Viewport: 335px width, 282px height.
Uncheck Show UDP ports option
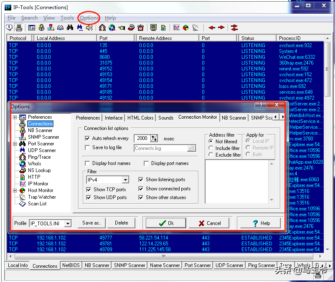pyautogui.click(x=88, y=198)
